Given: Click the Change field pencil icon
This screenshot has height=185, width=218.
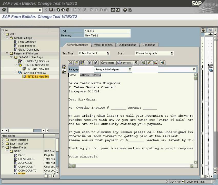Looking at the screenshot, I should click(149, 63).
